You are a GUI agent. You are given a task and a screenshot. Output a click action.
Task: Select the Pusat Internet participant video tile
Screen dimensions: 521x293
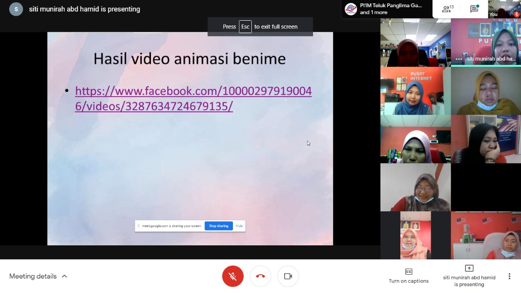pyautogui.click(x=415, y=91)
